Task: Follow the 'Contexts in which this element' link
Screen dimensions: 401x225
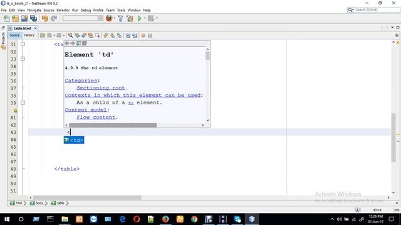Action: [132, 95]
